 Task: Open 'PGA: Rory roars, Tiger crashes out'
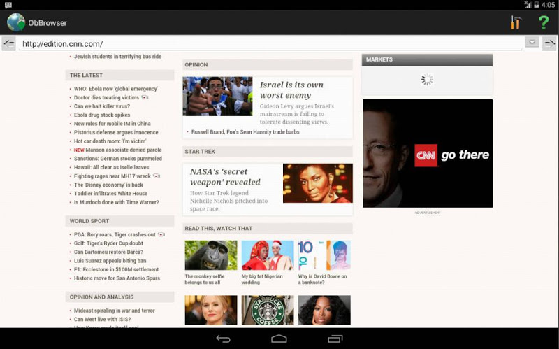coord(115,234)
